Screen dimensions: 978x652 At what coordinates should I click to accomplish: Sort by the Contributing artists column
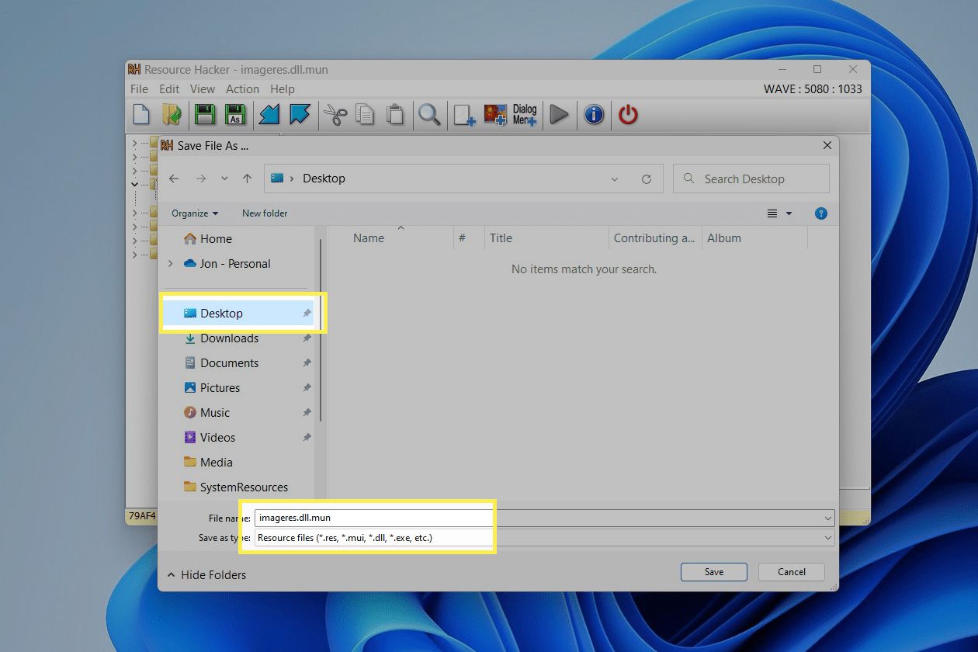click(x=654, y=238)
